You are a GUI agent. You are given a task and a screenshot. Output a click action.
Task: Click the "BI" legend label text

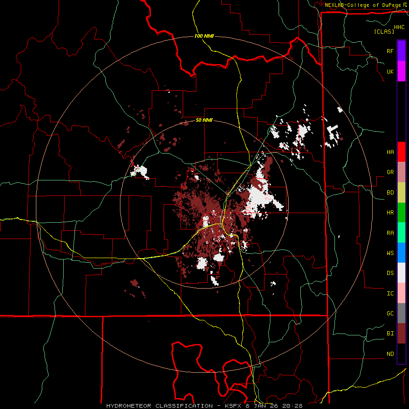coord(390,334)
